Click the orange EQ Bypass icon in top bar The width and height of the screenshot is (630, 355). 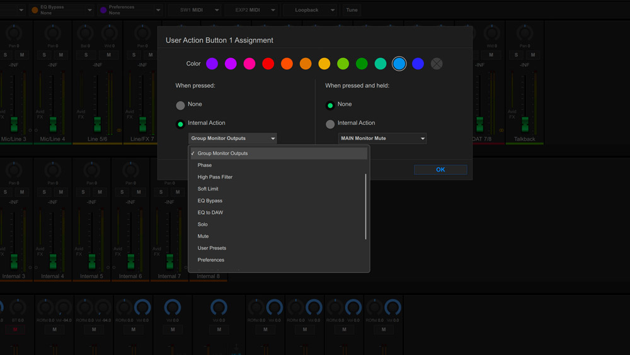35,10
